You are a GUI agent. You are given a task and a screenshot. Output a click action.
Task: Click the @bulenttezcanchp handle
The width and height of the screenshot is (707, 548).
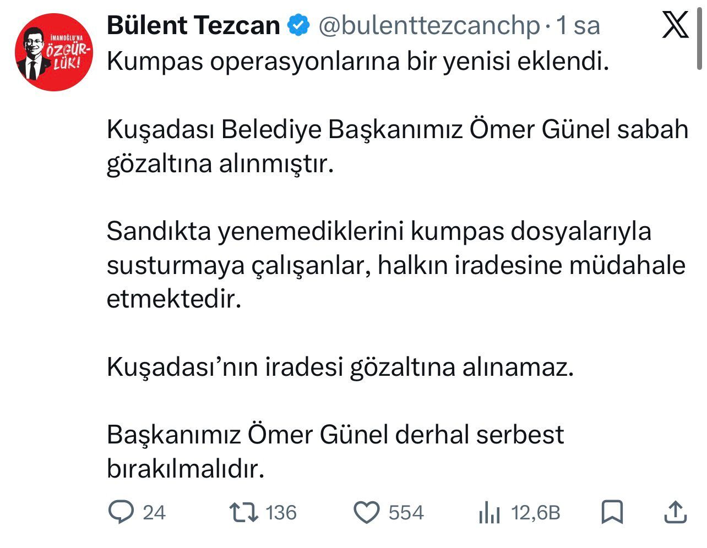[x=429, y=26]
